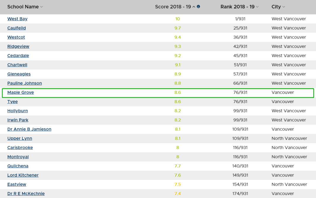This screenshot has width=316, height=198.
Task: Open the Dr Annie B Jamieson link
Action: tap(29, 129)
